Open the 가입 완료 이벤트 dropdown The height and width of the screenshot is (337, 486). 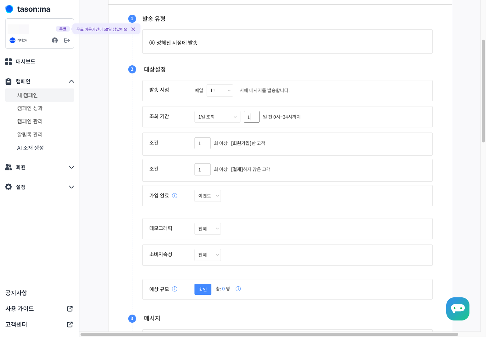pyautogui.click(x=208, y=196)
